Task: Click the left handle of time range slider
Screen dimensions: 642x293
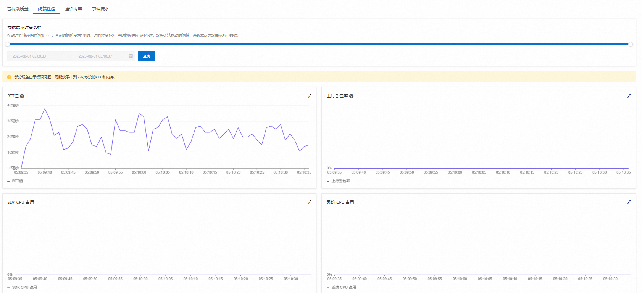Action: click(x=7, y=44)
